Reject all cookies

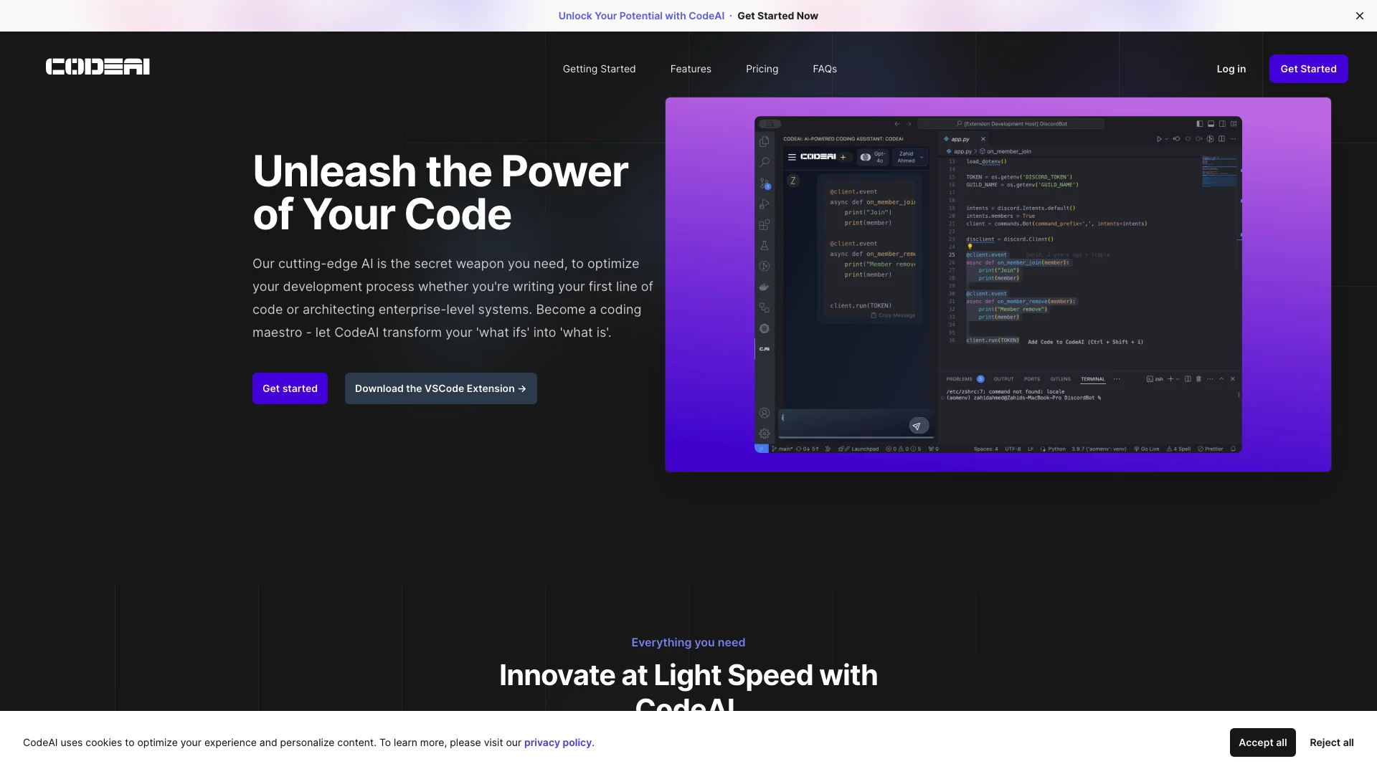tap(1331, 742)
